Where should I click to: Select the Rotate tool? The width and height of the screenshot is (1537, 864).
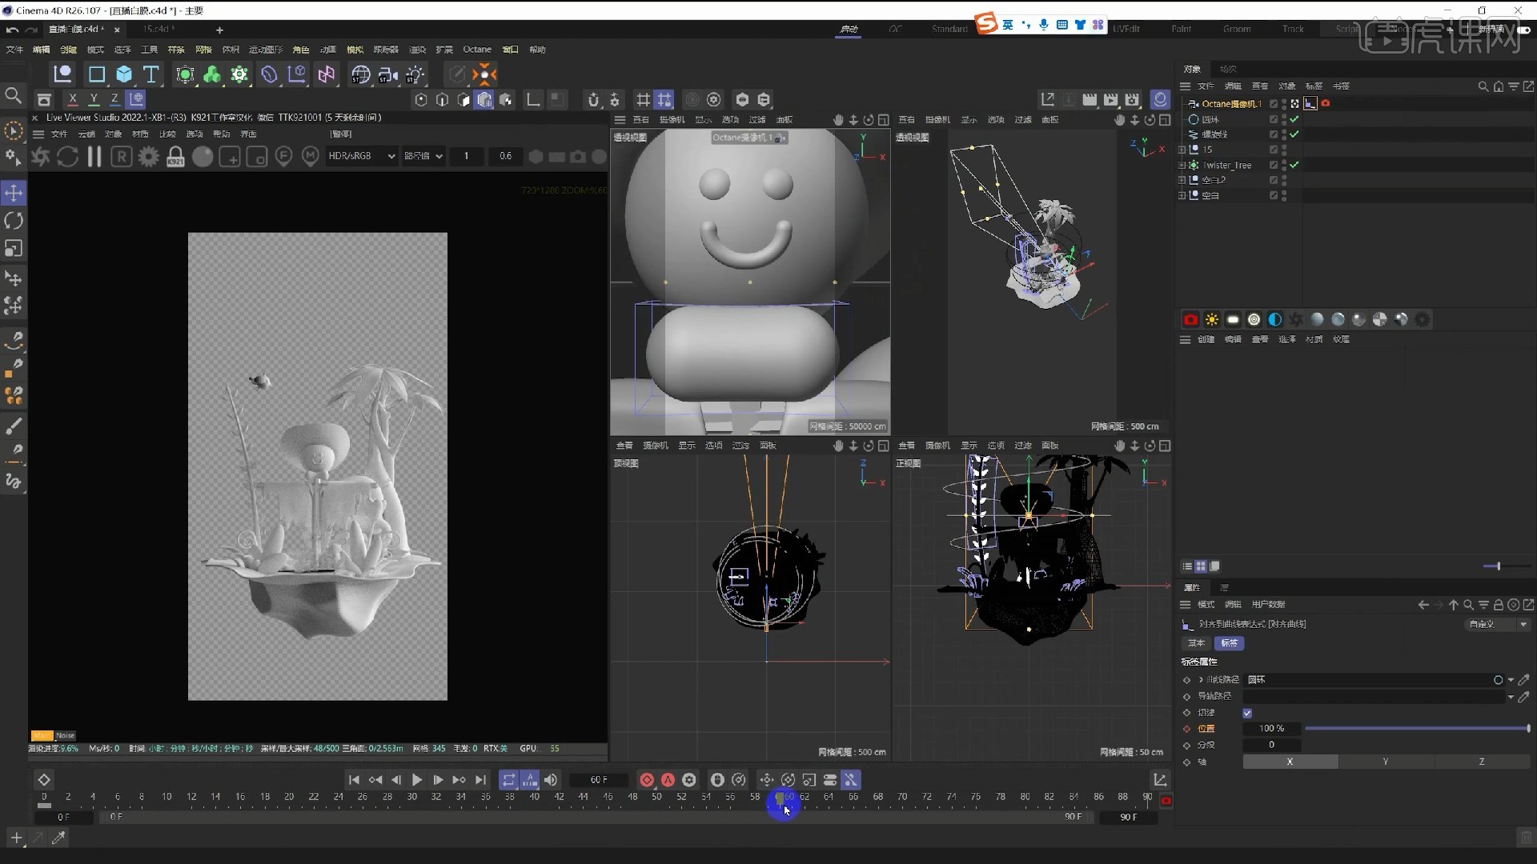coord(13,220)
